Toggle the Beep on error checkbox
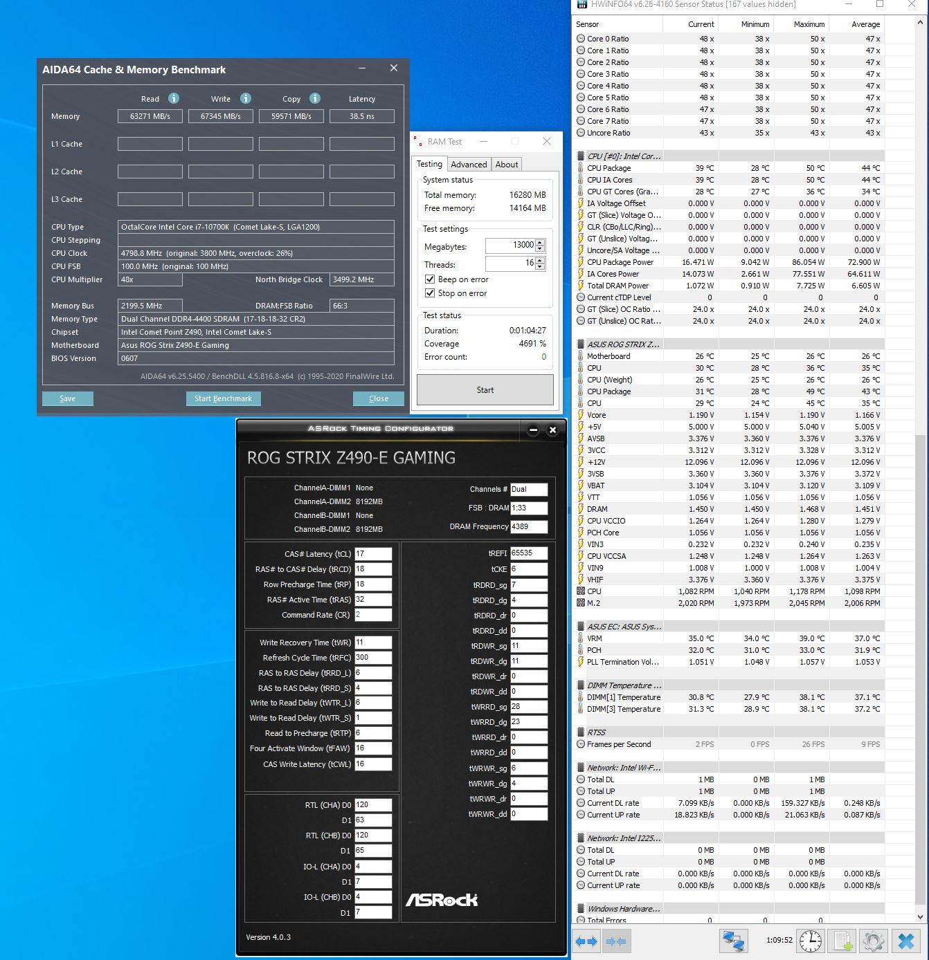The height and width of the screenshot is (960, 929). [429, 279]
